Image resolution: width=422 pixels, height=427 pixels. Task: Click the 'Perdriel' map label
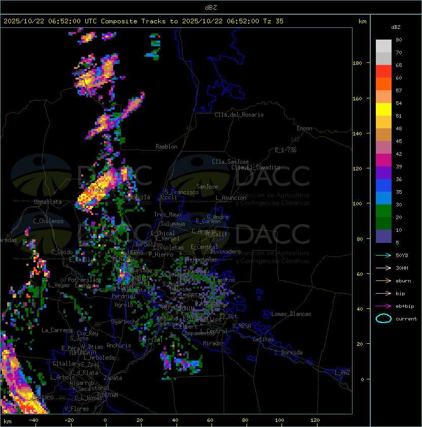pos(124,296)
